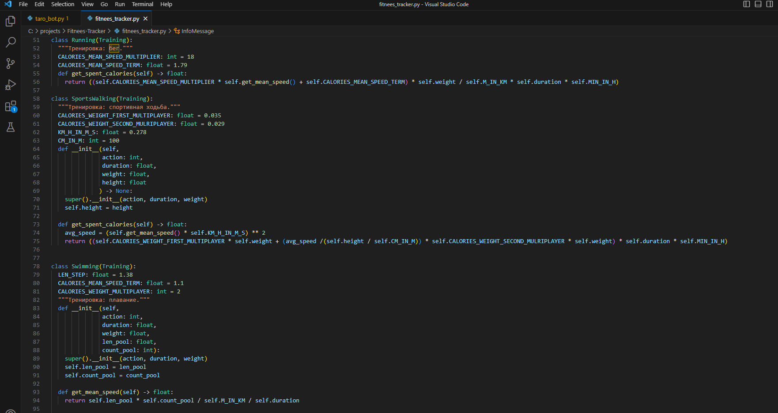
Task: Click the VS Code logo icon
Action: (x=8, y=4)
